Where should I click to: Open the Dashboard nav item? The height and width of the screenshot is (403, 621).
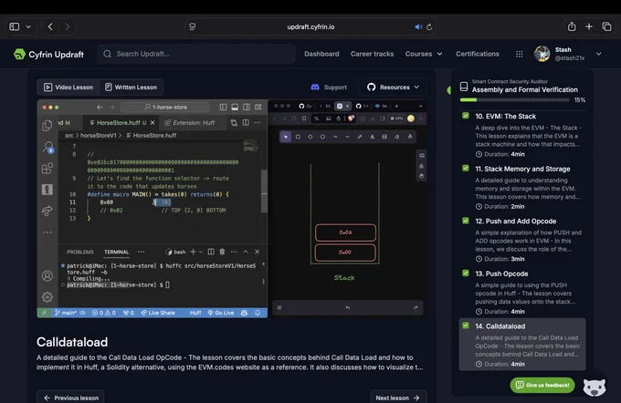pos(321,54)
